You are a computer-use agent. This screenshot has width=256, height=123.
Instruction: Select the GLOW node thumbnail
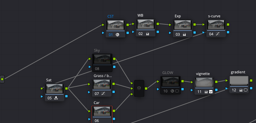pos(170,82)
